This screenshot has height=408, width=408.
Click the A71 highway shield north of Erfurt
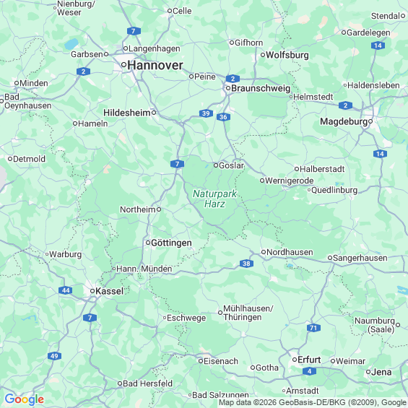click(313, 328)
